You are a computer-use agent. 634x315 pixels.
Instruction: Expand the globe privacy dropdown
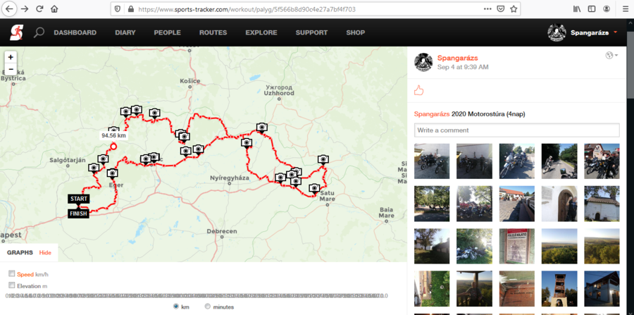611,56
